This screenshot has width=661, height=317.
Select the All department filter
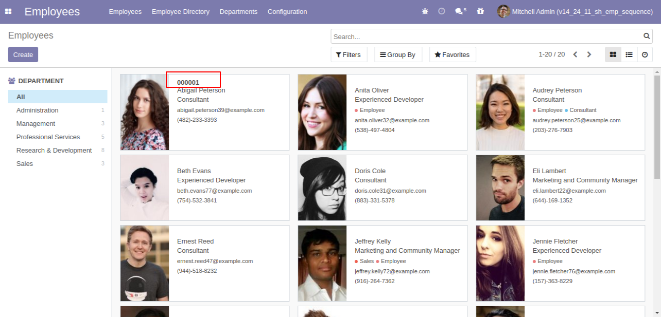click(x=58, y=97)
